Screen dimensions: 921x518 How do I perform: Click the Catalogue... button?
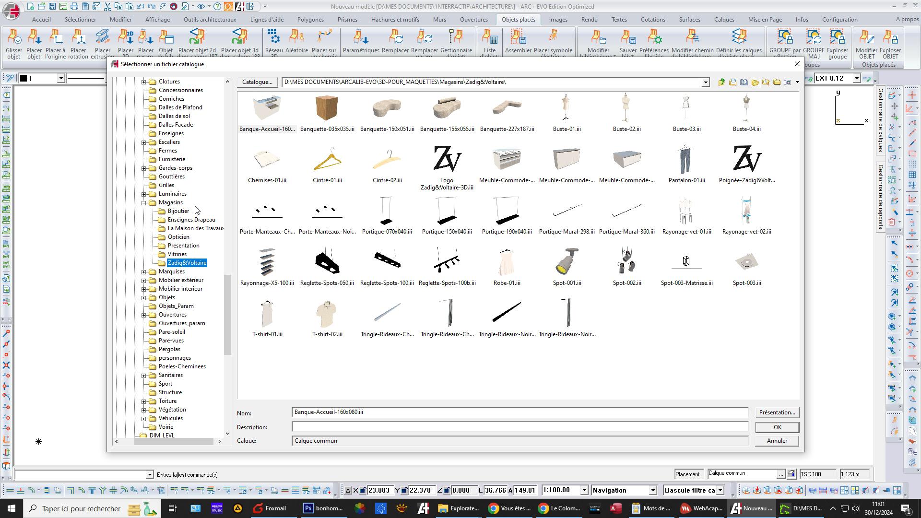coord(257,82)
